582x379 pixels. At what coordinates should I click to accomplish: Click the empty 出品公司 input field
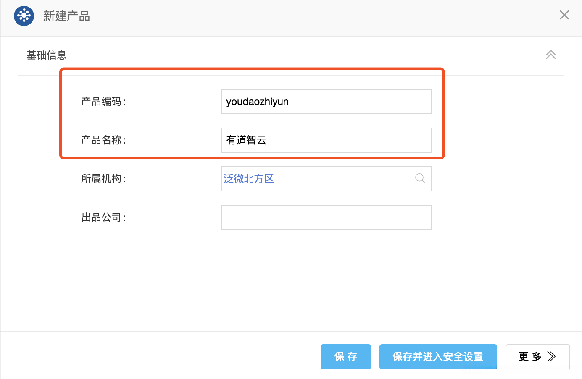coord(326,217)
